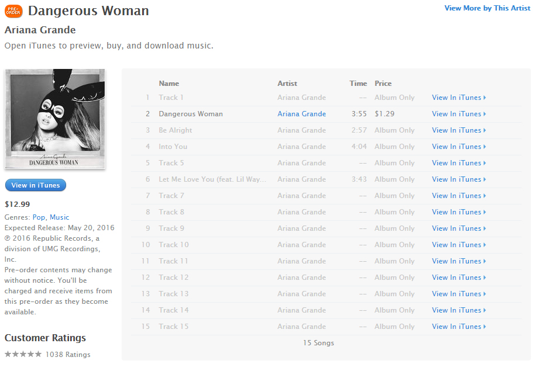
Task: Click the Time column header
Action: [x=358, y=84]
